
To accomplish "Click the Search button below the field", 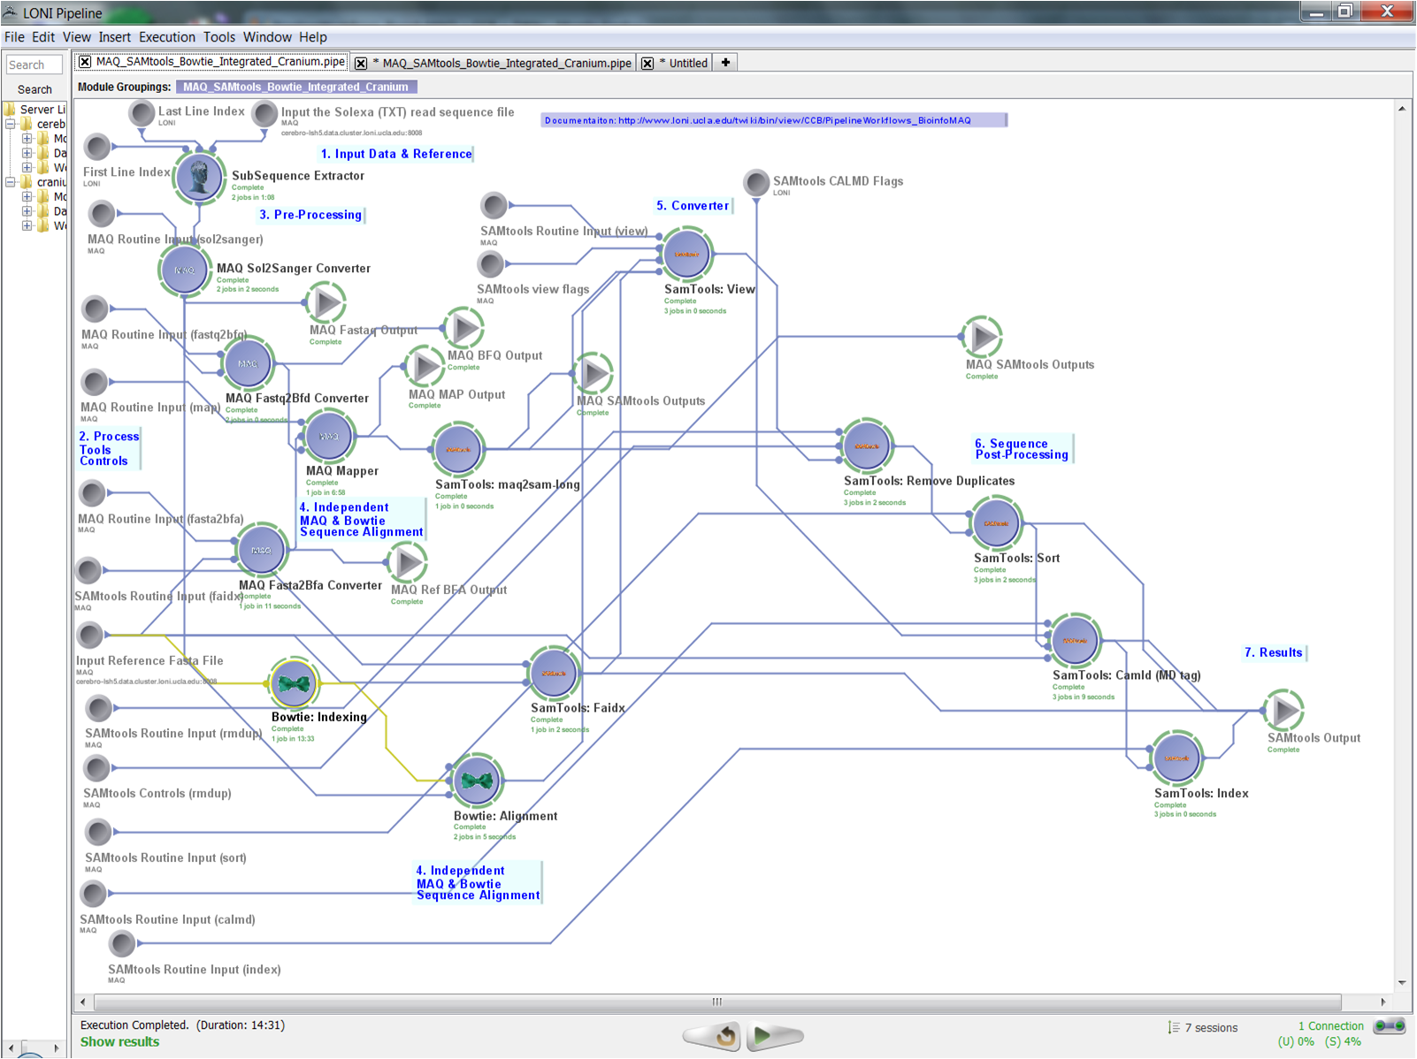I will pyautogui.click(x=34, y=89).
